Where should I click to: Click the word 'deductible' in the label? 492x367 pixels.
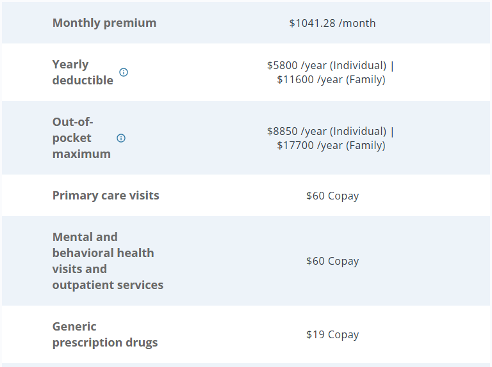(83, 81)
